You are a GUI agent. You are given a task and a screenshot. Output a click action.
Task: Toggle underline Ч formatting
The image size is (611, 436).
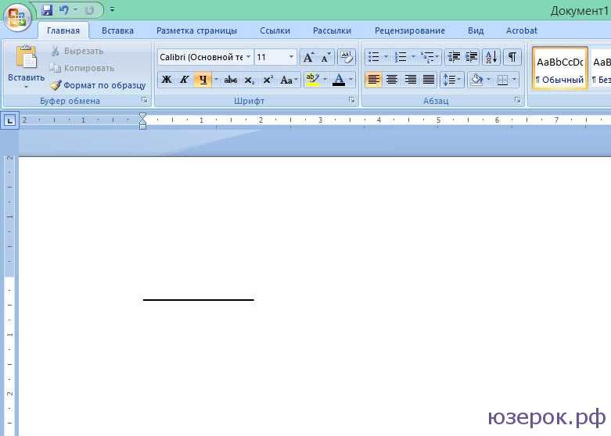(x=203, y=80)
